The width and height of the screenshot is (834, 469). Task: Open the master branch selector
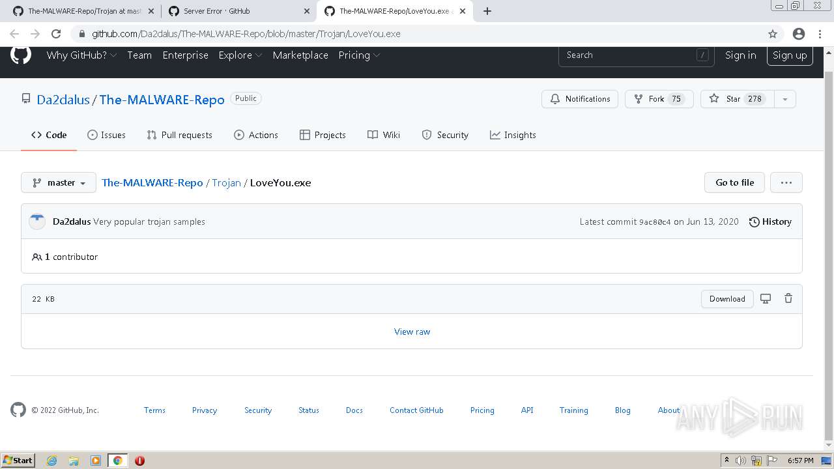pos(59,182)
